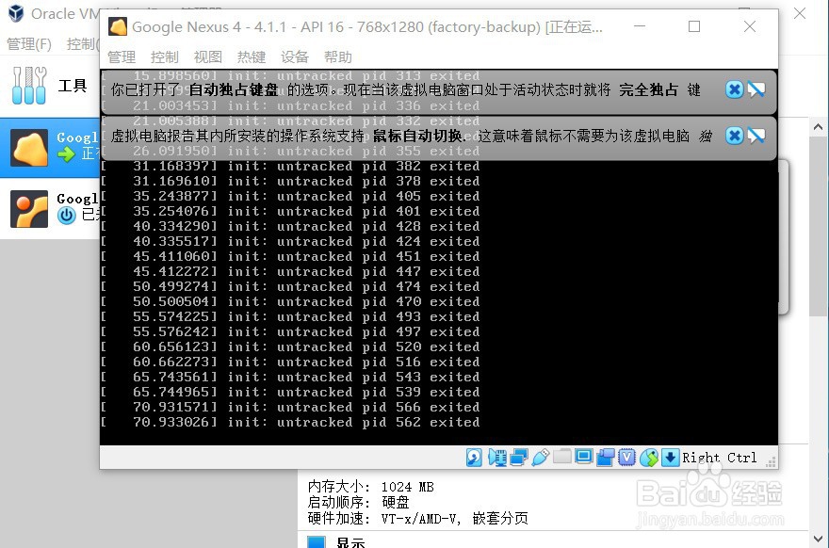829x548 pixels.
Task: Open the 视图 menu in VM window
Action: 208,56
